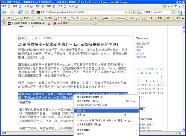Click the Google search text field
This screenshot has height=136, width=186.
tap(157, 12)
